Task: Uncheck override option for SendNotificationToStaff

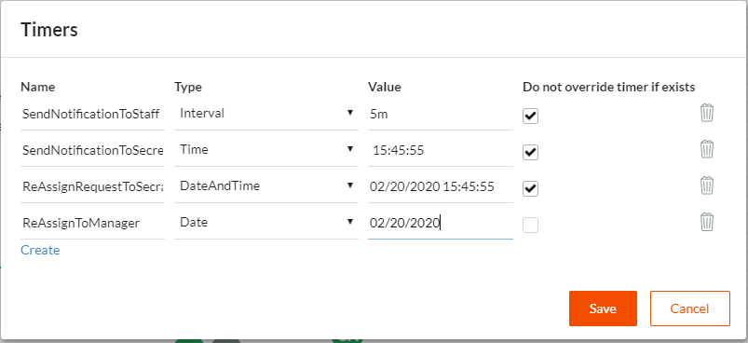Action: (x=530, y=116)
